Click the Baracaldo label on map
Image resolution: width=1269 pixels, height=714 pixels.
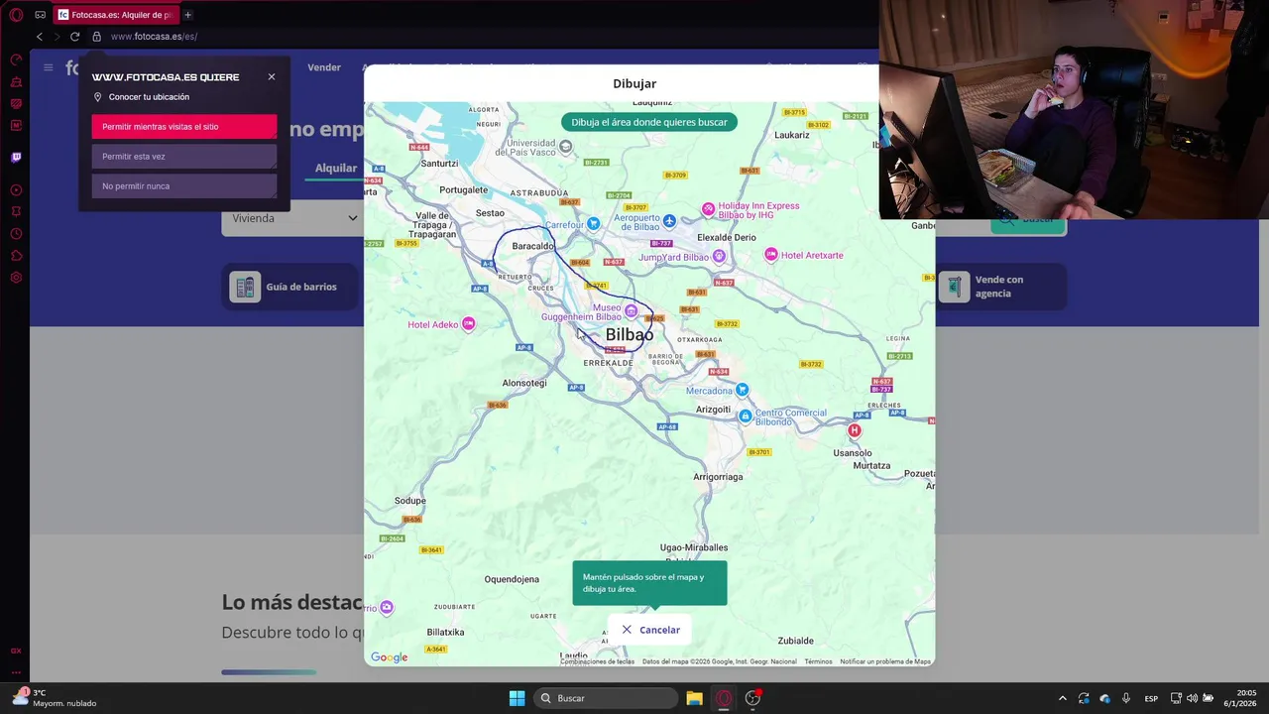(533, 246)
